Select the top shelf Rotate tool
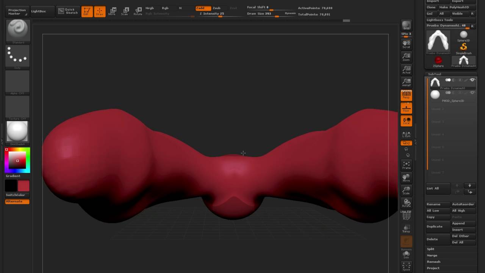Viewport: 485px width, 273px height. click(x=138, y=11)
